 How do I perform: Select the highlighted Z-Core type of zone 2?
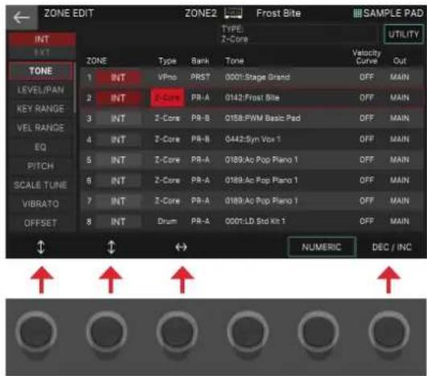coord(167,97)
